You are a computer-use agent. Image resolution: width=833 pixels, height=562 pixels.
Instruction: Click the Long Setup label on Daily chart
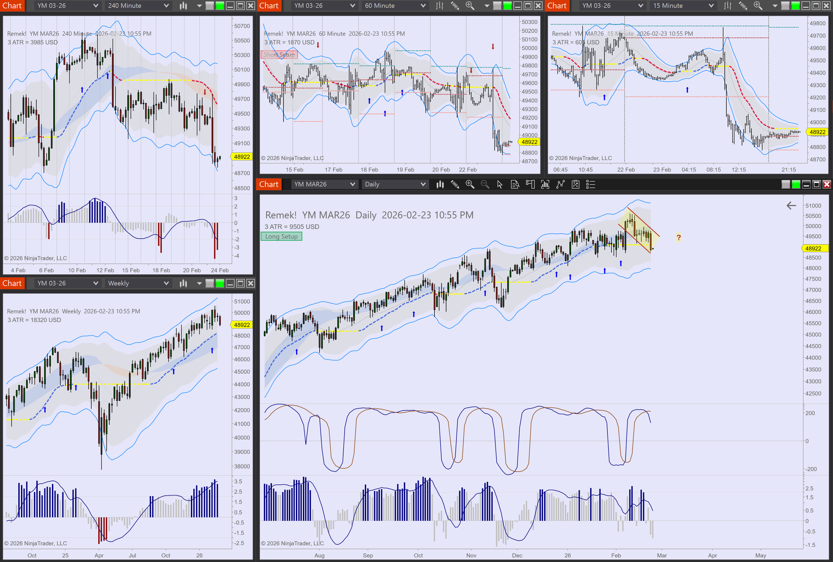tap(281, 236)
